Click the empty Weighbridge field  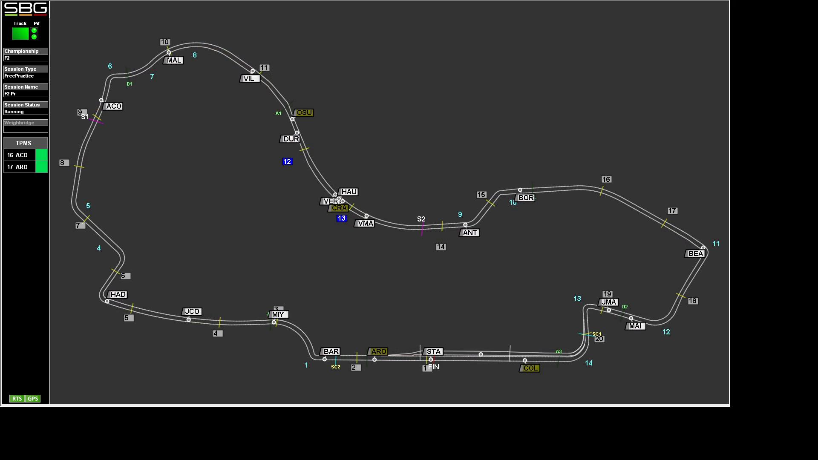coord(26,129)
